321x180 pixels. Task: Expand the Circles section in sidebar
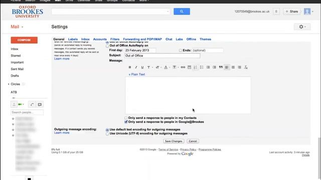click(9, 84)
